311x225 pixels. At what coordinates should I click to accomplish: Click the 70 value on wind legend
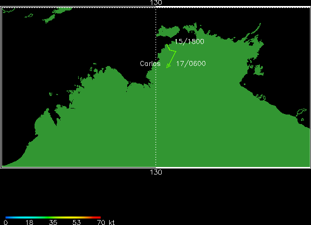coord(101,222)
